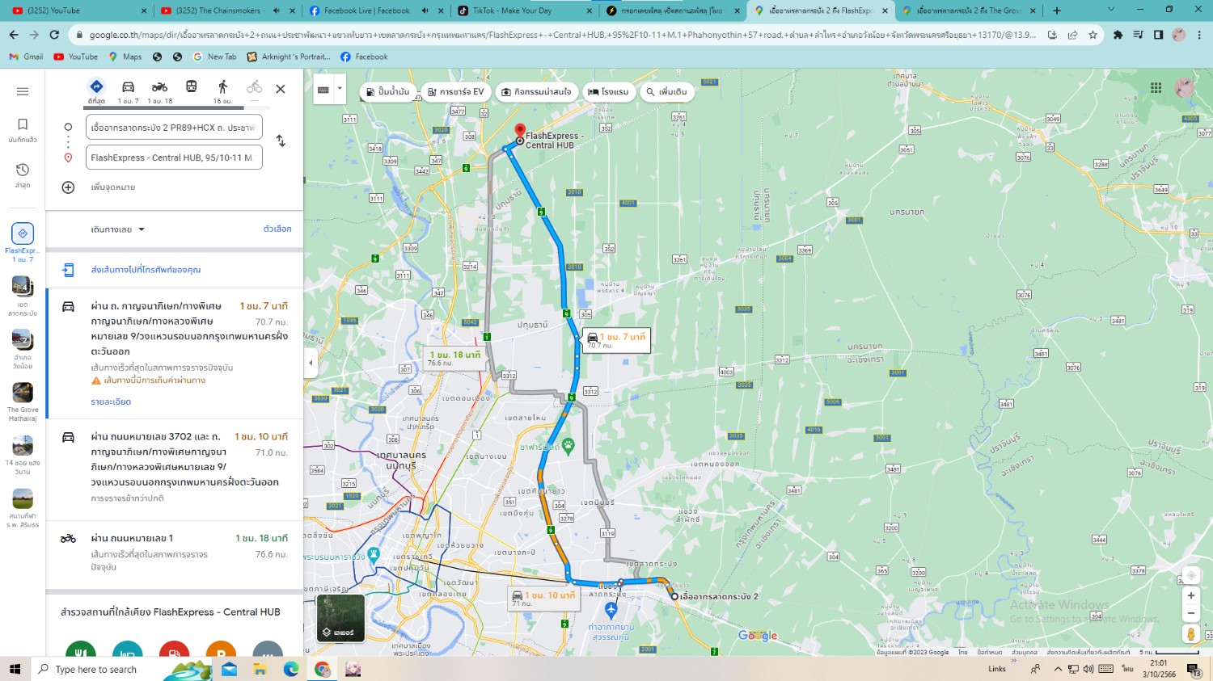Screen dimensions: 1213x681
Task: Click the 'รายละเอียด' route details link
Action: click(x=111, y=401)
